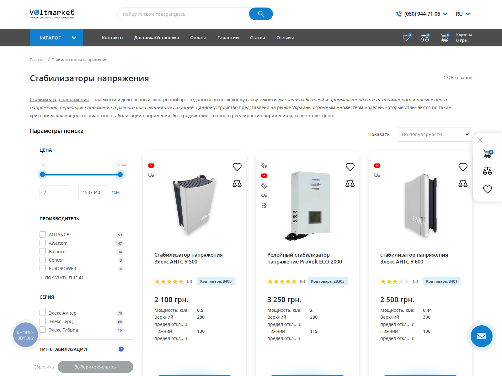Open cart icon in navigation bar

tap(444, 38)
